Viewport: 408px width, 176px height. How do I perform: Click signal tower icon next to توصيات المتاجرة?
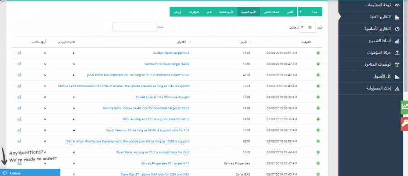[x=397, y=64]
